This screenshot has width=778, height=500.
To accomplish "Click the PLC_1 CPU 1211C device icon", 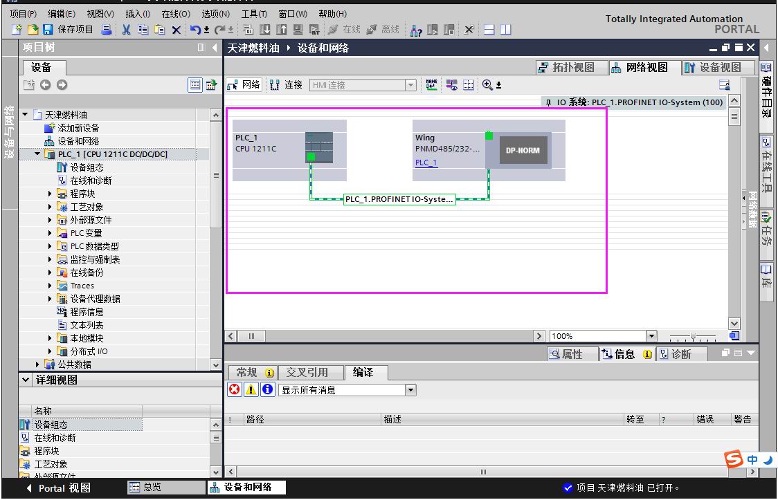I will click(318, 147).
